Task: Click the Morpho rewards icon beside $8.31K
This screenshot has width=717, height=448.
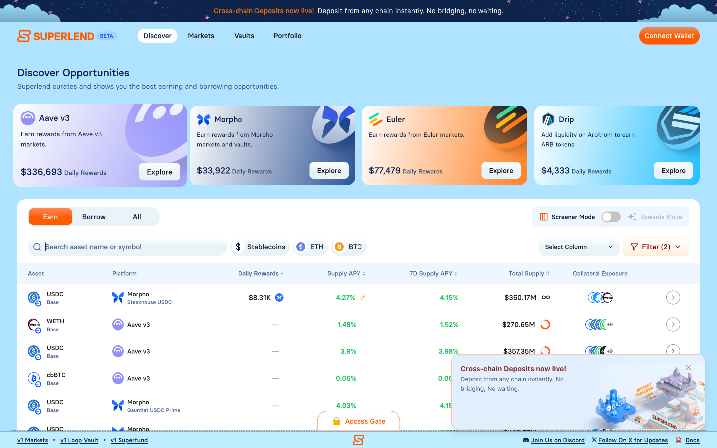Action: [279, 298]
